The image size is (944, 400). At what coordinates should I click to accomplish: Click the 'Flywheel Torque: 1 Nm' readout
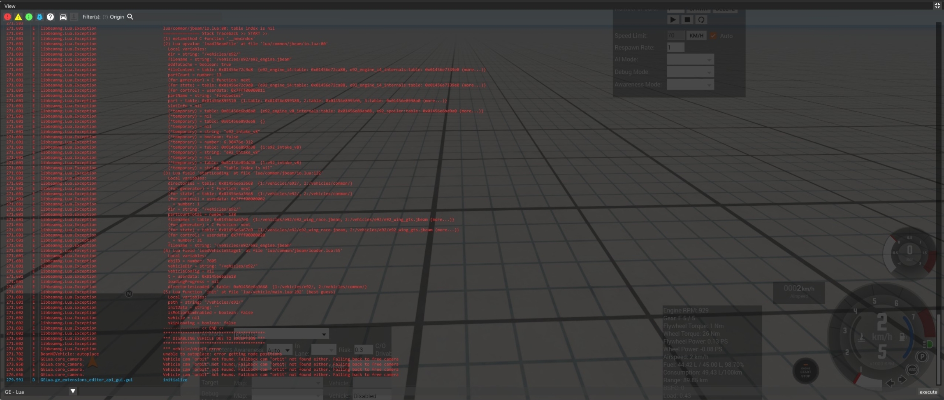point(694,326)
